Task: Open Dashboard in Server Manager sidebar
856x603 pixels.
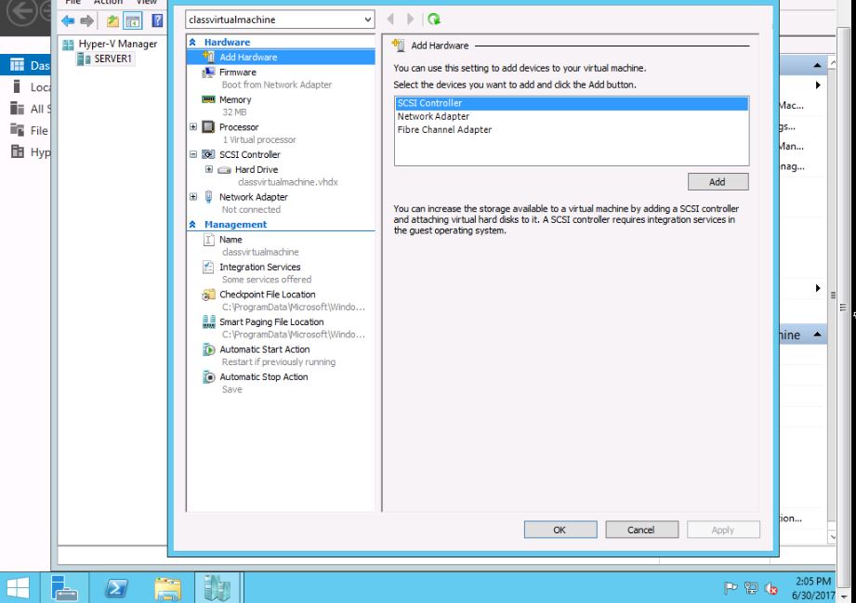Action: tap(26, 65)
